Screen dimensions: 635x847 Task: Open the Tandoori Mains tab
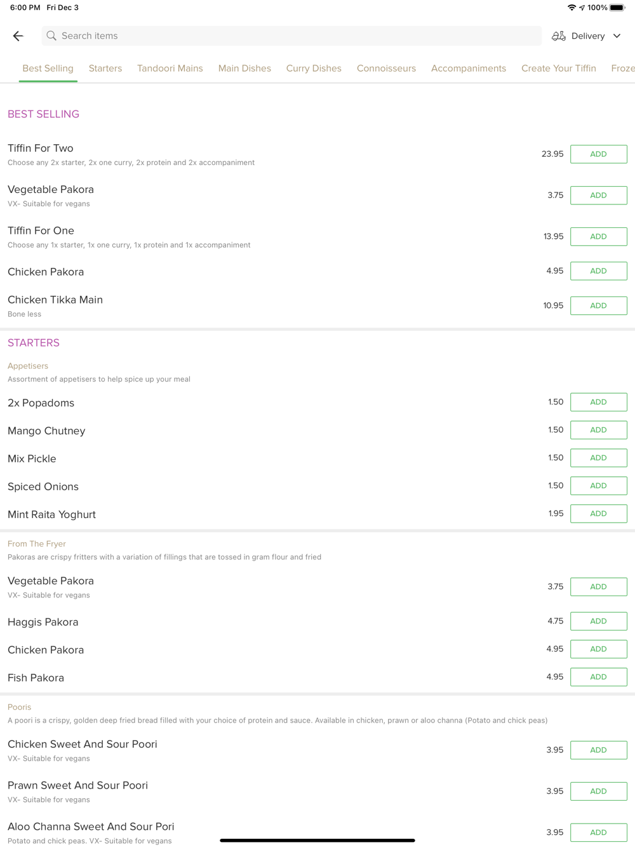pos(170,69)
